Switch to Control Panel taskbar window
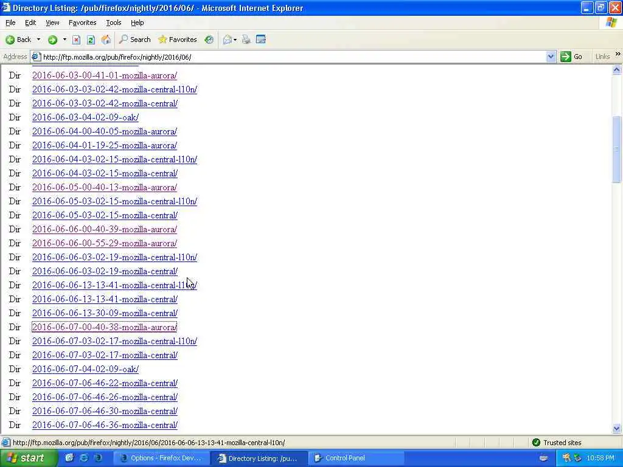Screen dimensions: 623x467 (x=355, y=458)
